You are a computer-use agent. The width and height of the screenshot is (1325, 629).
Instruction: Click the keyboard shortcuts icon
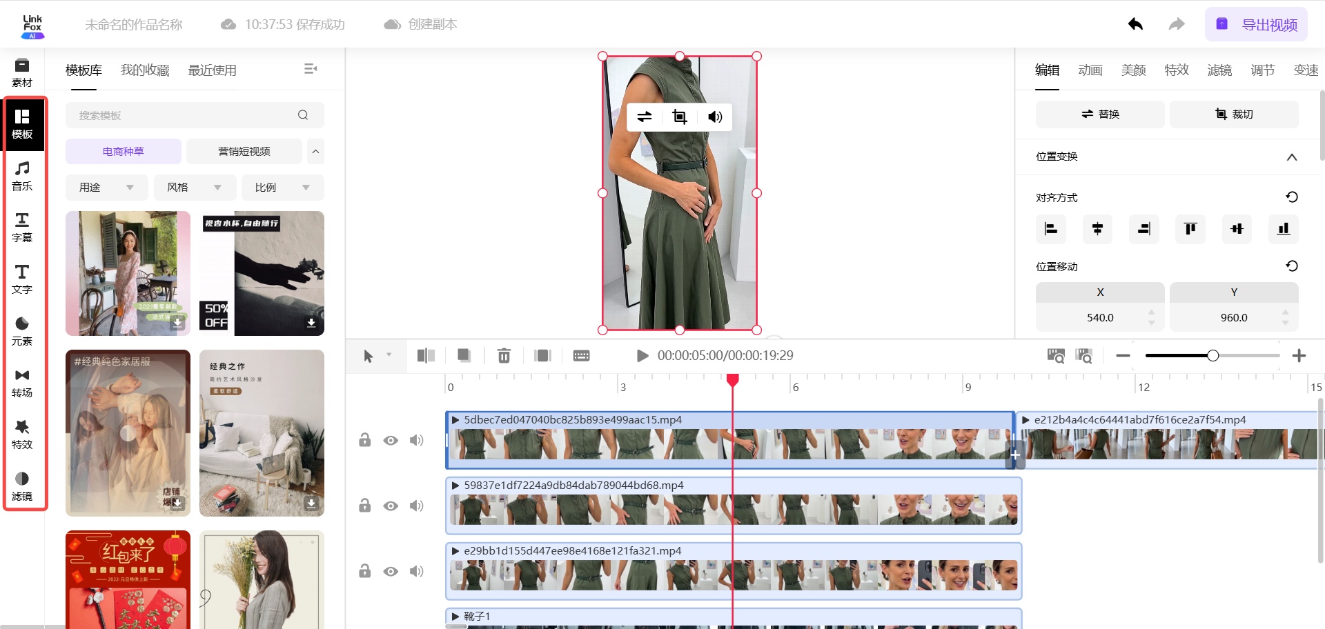(x=582, y=355)
